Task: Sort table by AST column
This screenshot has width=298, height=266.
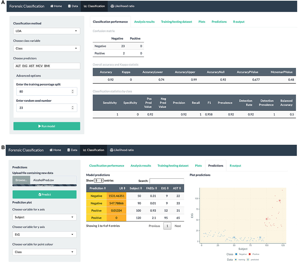Action: coord(177,188)
